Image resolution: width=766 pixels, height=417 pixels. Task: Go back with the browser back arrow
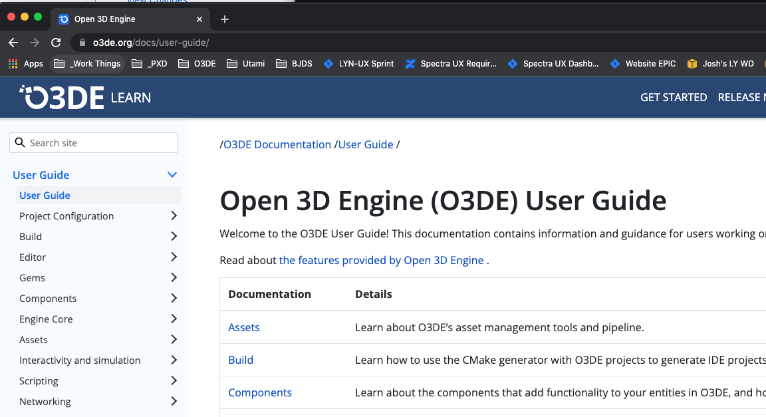coord(13,43)
